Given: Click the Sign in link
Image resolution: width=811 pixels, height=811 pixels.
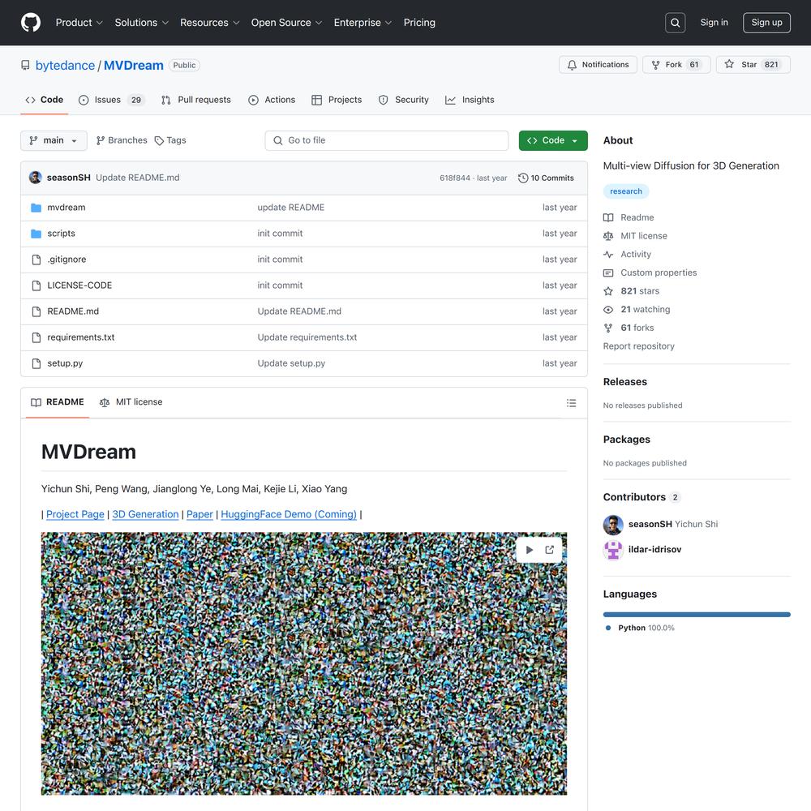Looking at the screenshot, I should (x=714, y=23).
